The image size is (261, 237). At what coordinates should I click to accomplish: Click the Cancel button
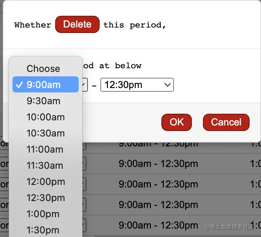click(226, 122)
